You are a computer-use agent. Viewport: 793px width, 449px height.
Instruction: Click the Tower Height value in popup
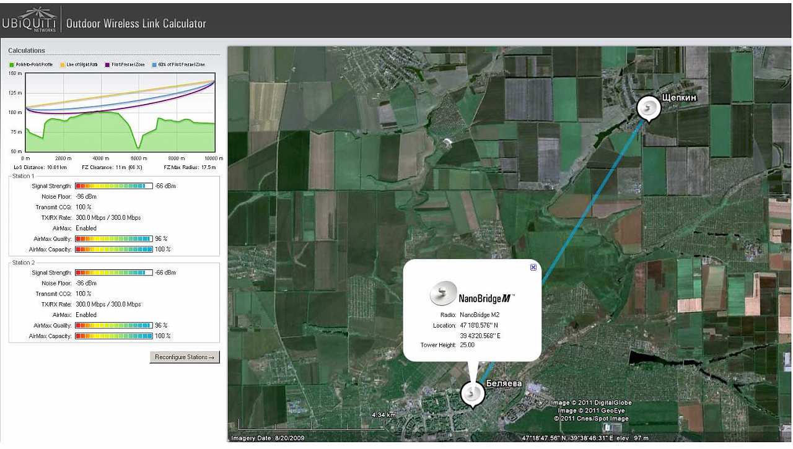click(x=467, y=345)
